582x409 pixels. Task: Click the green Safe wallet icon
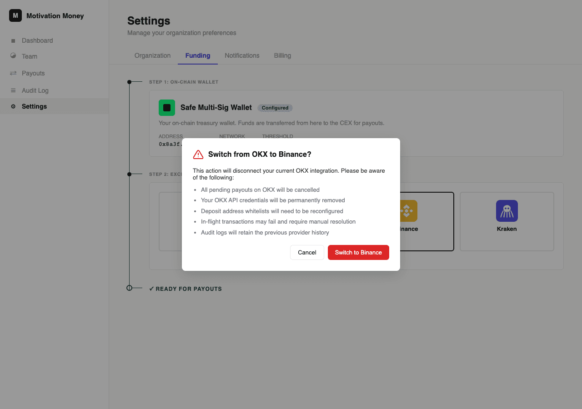click(167, 108)
